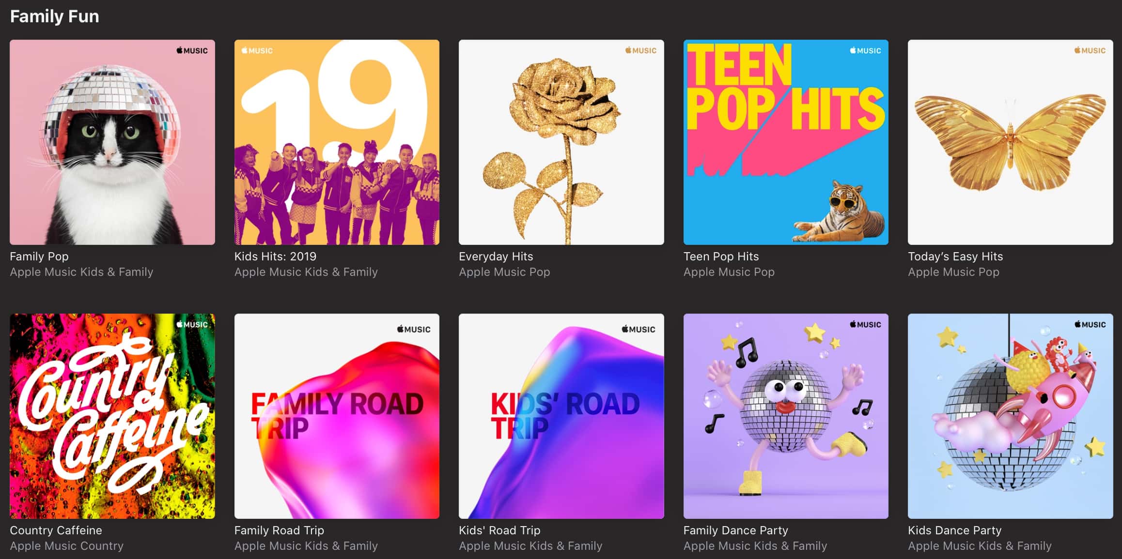The image size is (1122, 559).
Task: Open the Family Road Trip cover art
Action: click(x=337, y=416)
